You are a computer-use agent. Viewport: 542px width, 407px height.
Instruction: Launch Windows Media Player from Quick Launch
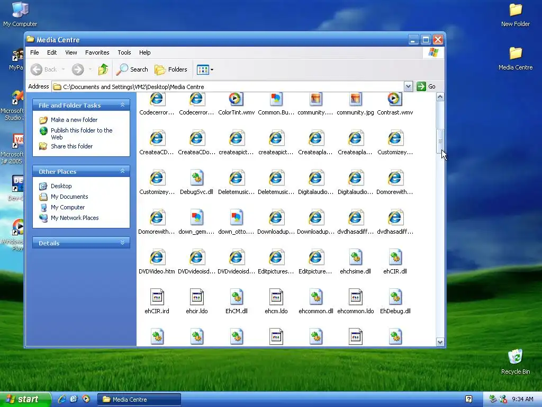(x=86, y=399)
